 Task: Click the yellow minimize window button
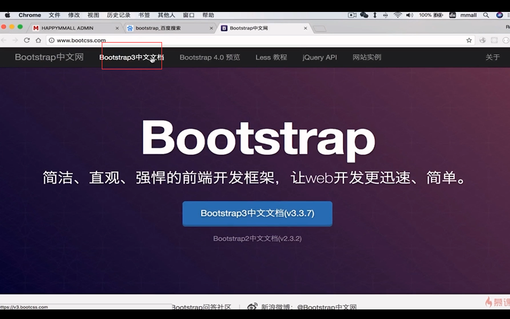(12, 27)
